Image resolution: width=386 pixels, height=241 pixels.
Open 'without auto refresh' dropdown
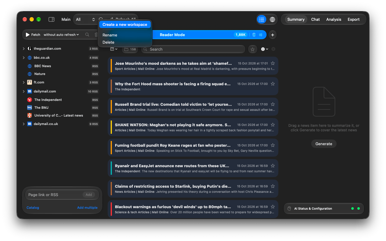61,35
